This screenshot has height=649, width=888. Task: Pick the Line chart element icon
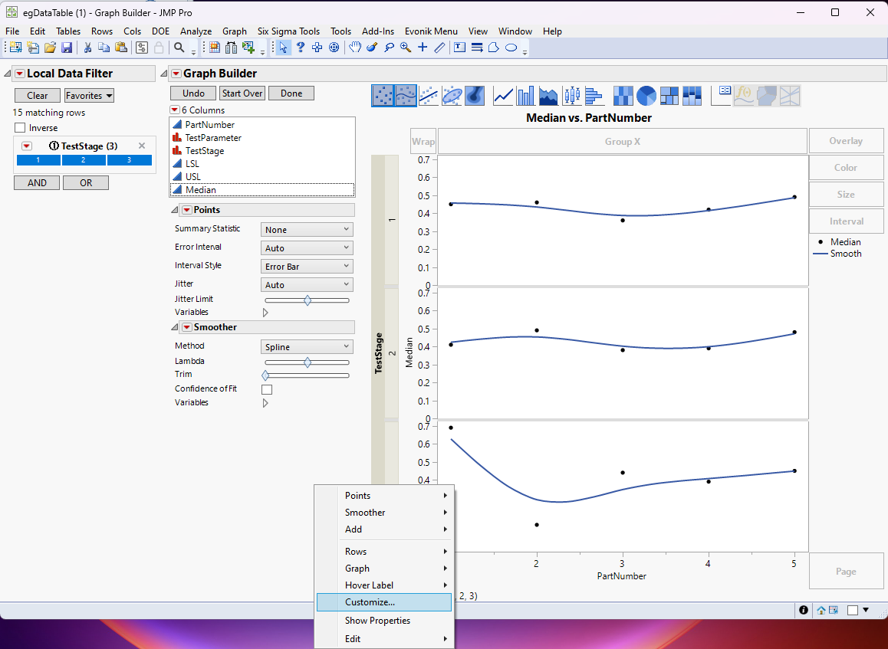tap(504, 96)
